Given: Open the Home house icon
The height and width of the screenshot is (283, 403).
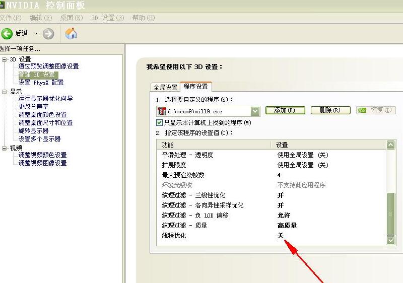Looking at the screenshot, I should point(71,33).
